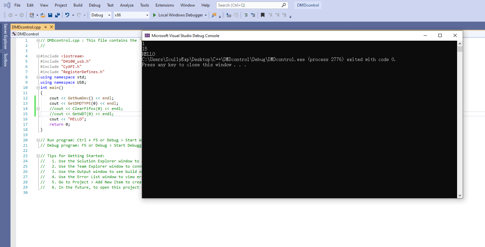Click the Save All icon

pos(57,15)
